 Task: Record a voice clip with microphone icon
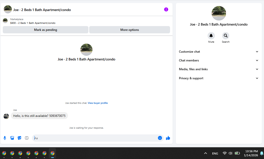click(5, 138)
